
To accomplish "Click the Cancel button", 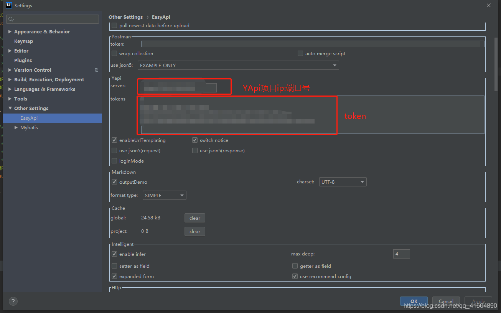I will [x=446, y=301].
